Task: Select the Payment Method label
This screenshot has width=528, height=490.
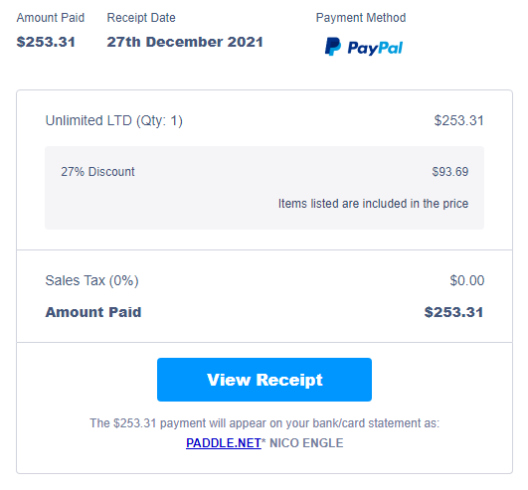Action: click(361, 18)
